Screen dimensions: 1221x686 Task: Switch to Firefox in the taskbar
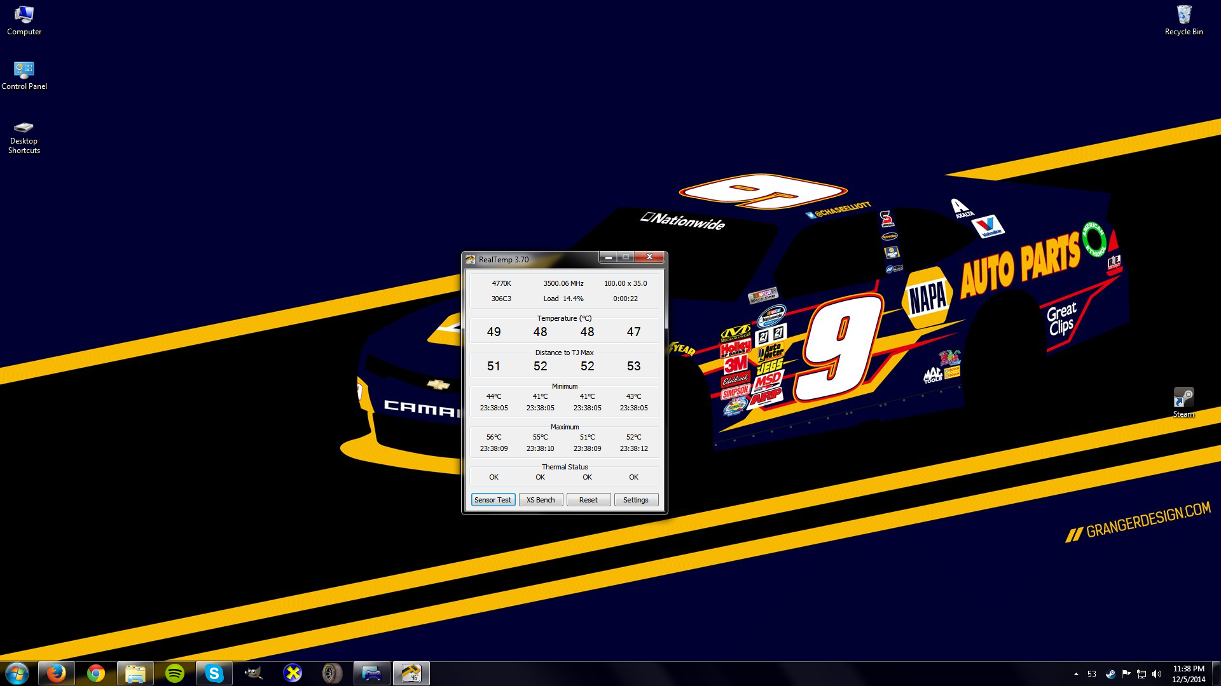(57, 673)
